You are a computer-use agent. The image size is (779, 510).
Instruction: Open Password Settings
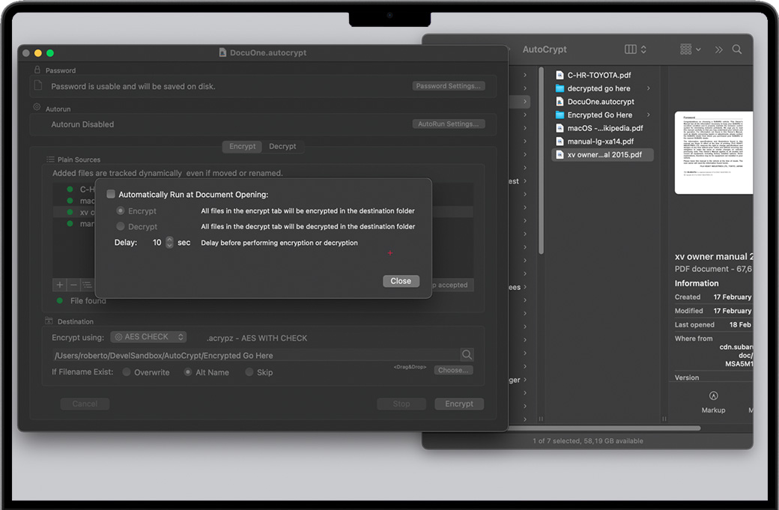[x=448, y=86]
